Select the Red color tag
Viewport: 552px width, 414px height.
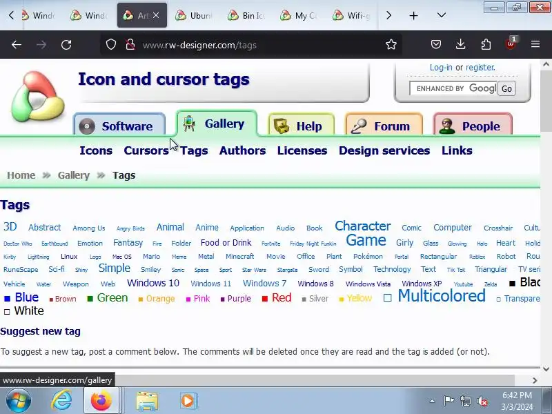282,298
